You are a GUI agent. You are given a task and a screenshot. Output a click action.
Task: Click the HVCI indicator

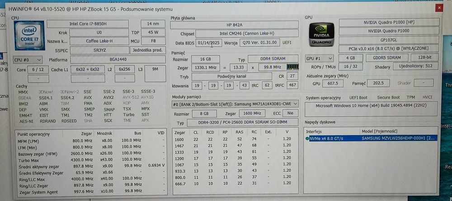coord(427,97)
